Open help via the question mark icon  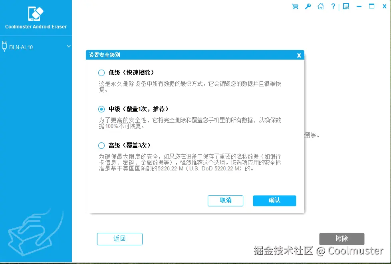(333, 6)
